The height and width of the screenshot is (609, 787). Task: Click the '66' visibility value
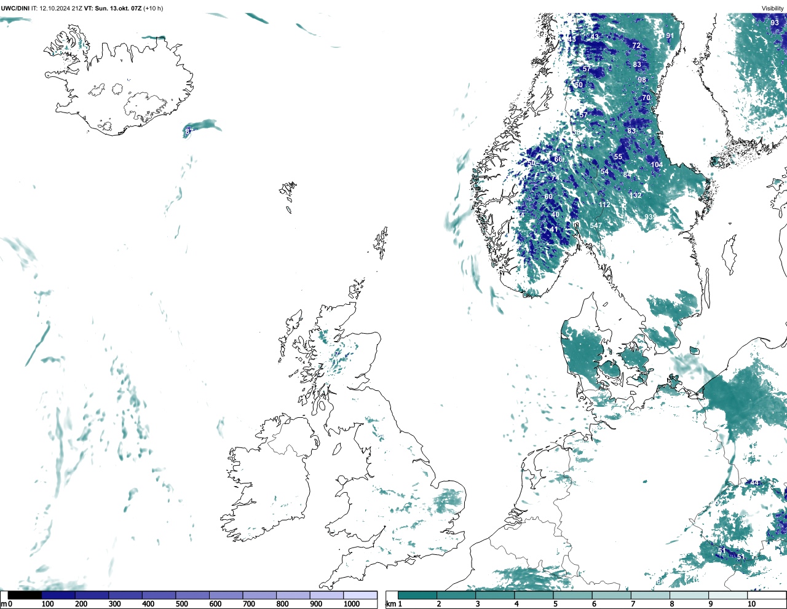(558, 159)
